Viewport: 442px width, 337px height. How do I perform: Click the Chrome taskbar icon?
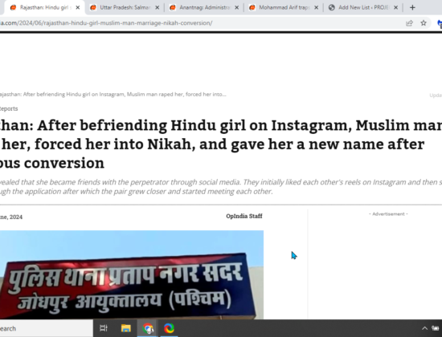[148, 328]
